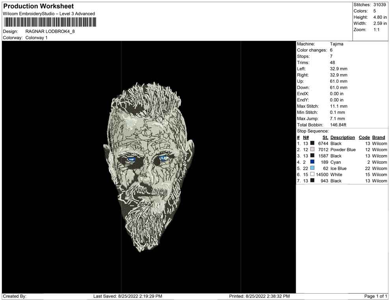Click the Stitches count value 31039

coord(380,5)
